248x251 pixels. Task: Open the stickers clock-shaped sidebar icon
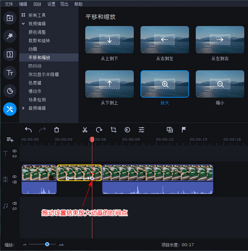tap(10, 91)
